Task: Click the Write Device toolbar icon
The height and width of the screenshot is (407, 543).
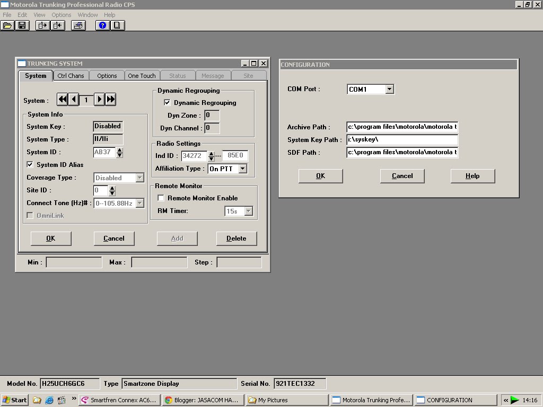Action: point(57,25)
